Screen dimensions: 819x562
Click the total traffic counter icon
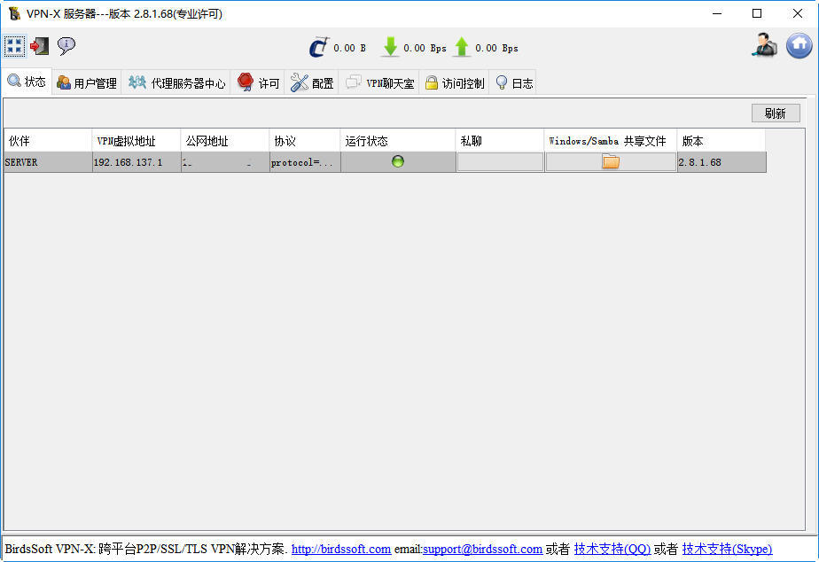(x=319, y=47)
